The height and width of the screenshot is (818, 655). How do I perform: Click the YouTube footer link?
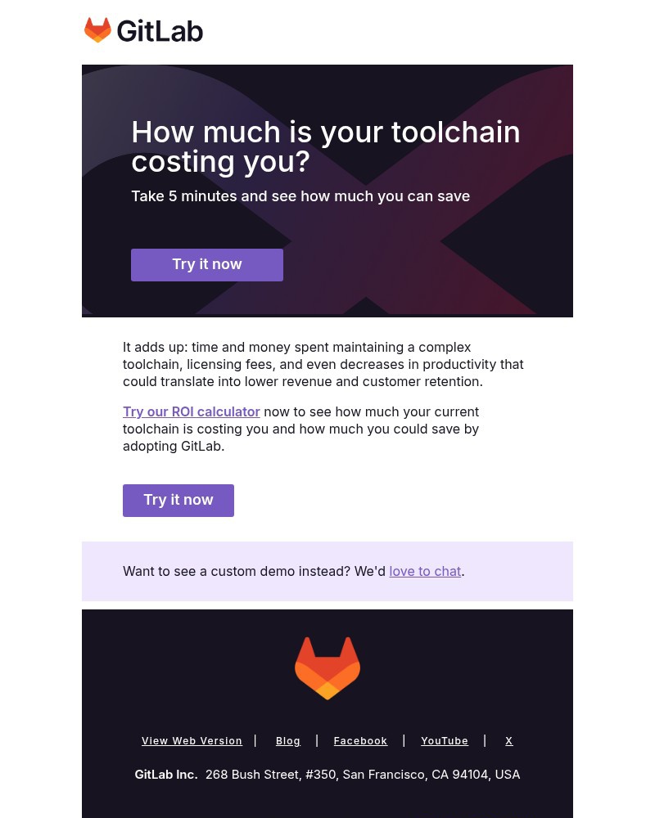pos(445,740)
